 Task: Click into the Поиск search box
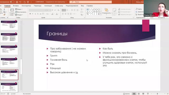(x=91, y=2)
